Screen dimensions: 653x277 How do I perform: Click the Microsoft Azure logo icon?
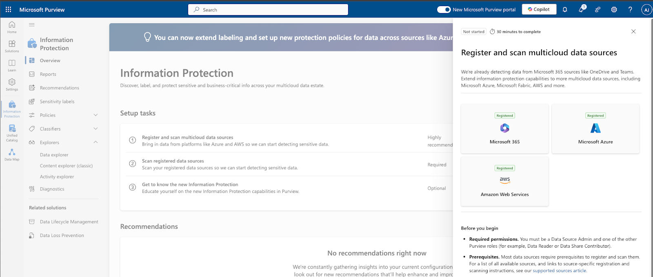[595, 128]
